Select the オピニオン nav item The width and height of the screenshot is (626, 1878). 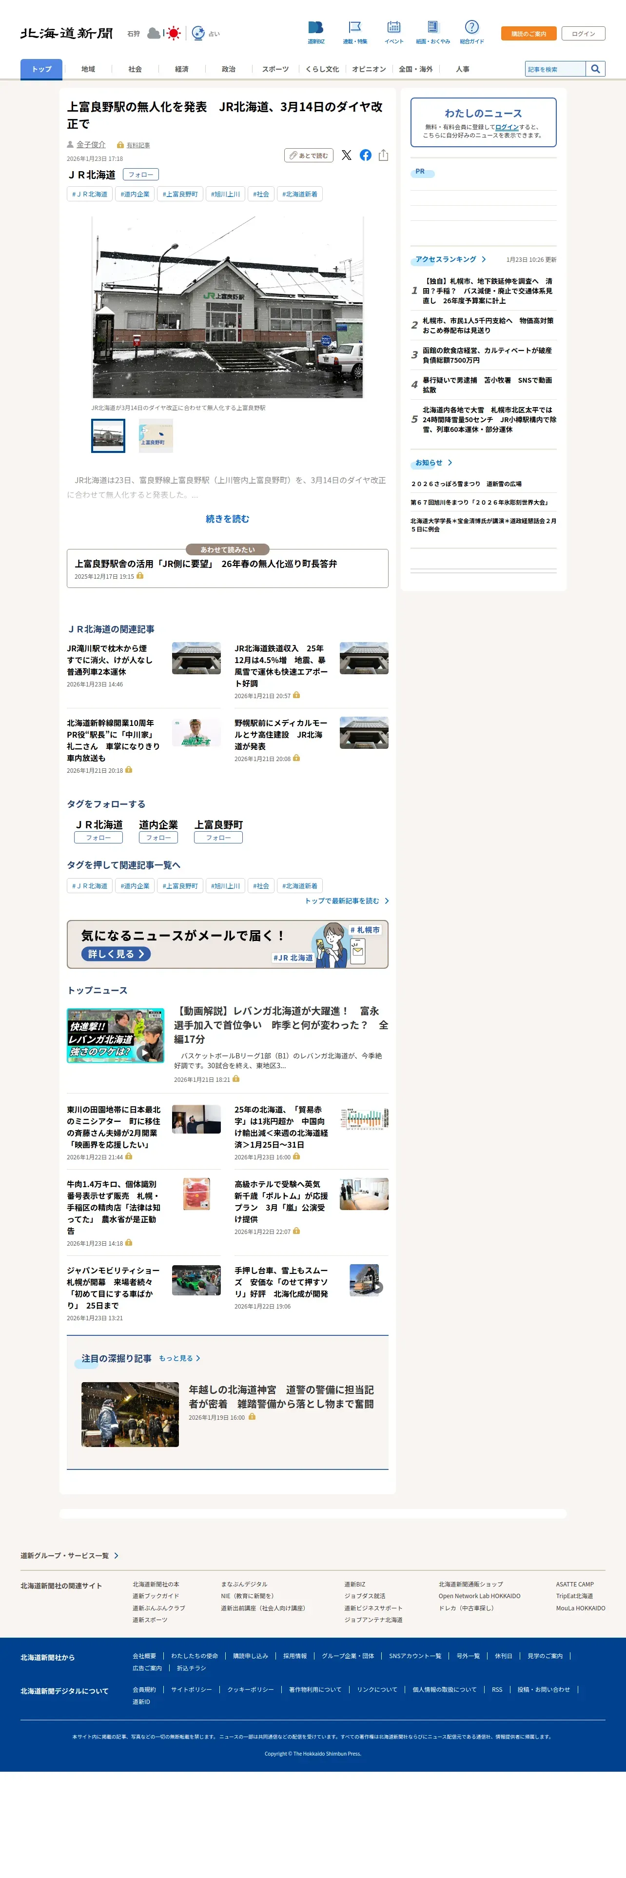(369, 69)
